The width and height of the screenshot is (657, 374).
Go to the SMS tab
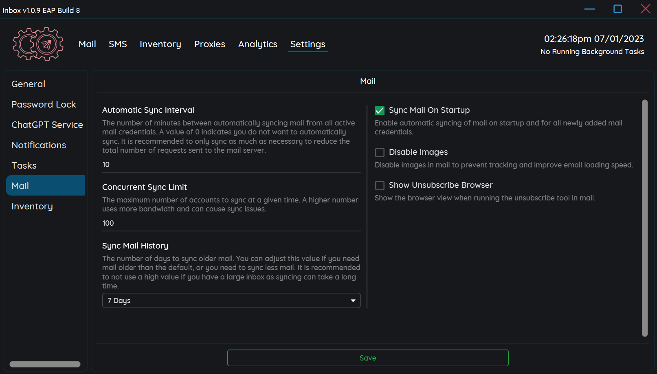click(118, 44)
